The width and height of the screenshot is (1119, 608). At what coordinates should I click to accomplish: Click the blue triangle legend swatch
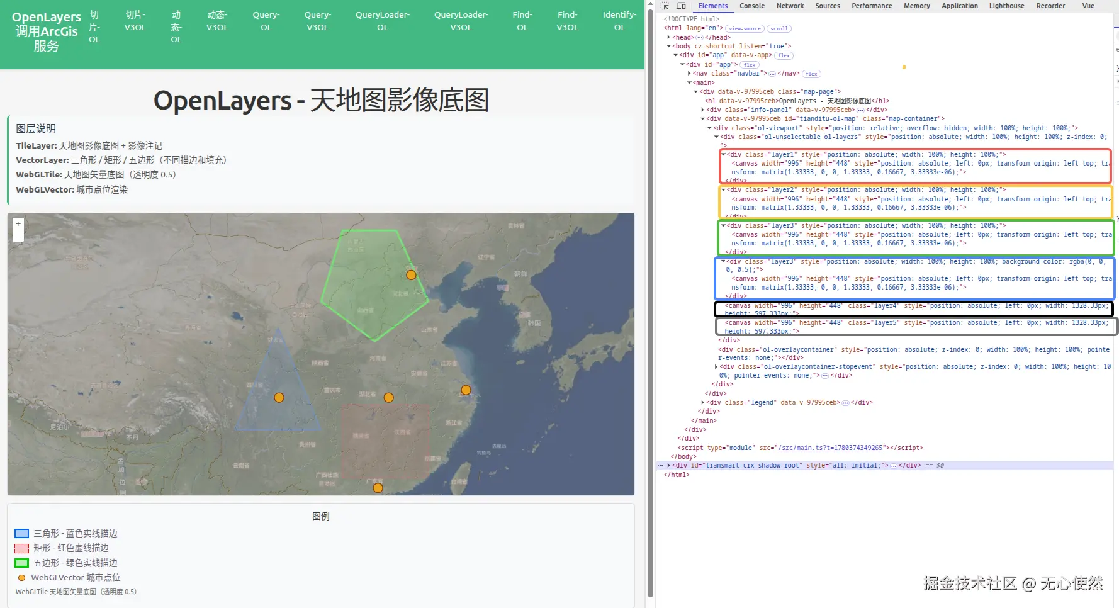(21, 534)
